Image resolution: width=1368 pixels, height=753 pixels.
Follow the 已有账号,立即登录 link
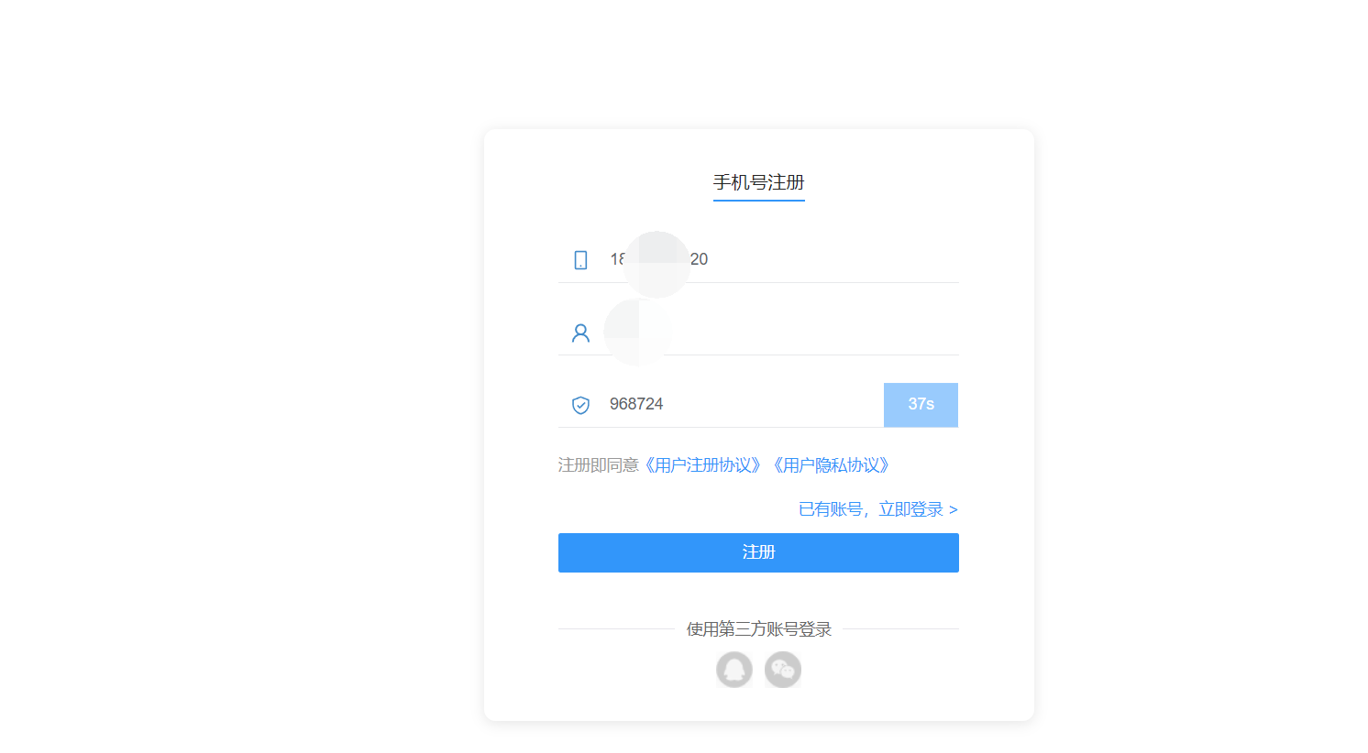pyautogui.click(x=878, y=509)
